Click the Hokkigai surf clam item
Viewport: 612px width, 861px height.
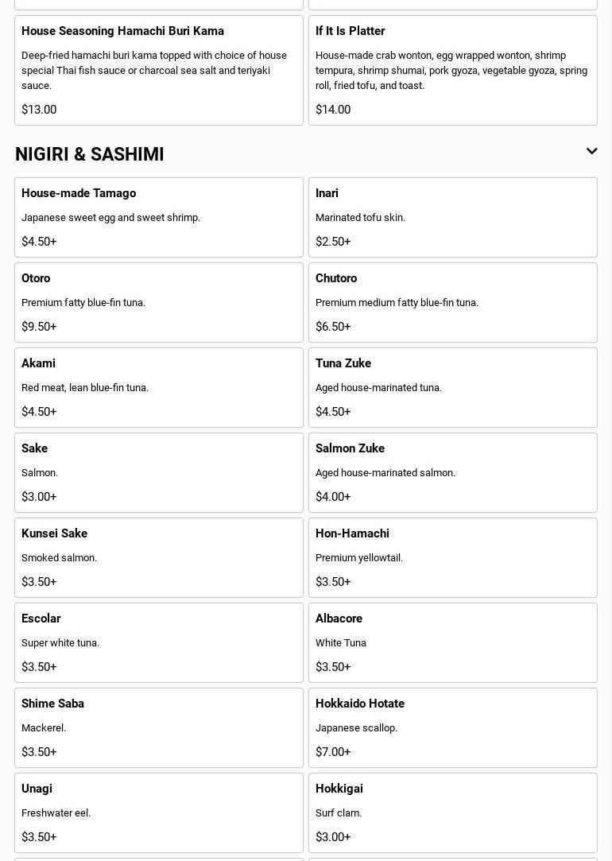(x=452, y=813)
